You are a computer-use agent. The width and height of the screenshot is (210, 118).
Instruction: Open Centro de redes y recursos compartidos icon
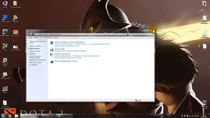pyautogui.click(x=52, y=43)
